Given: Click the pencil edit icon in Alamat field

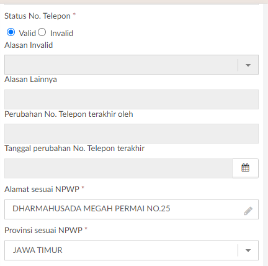Looking at the screenshot, I should [x=248, y=211].
